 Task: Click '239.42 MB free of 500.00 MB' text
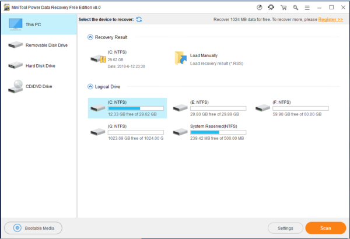[217, 138]
